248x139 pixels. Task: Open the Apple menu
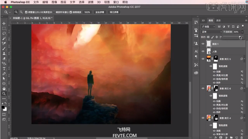[x=5, y=2]
